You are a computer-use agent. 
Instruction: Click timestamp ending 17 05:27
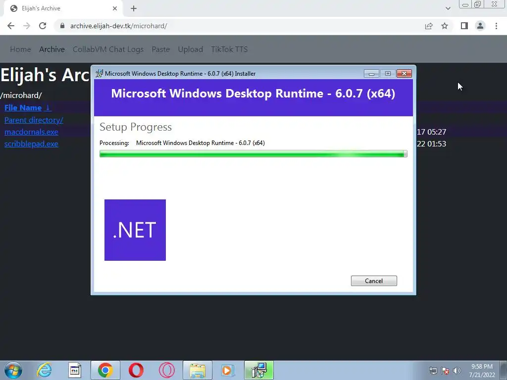click(431, 132)
